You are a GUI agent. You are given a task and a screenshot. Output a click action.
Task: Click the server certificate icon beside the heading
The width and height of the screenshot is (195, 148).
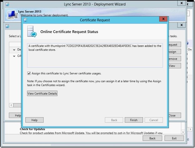(32, 31)
